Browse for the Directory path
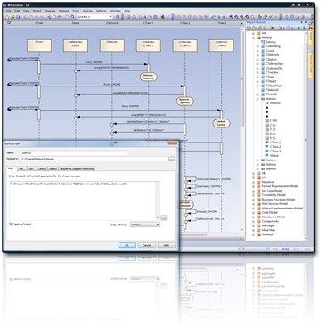This screenshot has height=328, width=327. point(171,160)
